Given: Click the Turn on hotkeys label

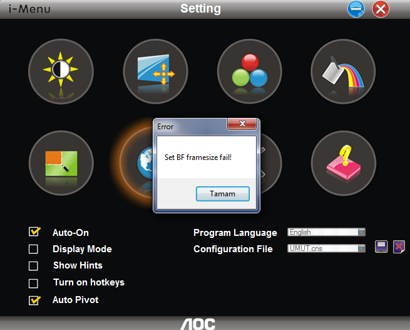Looking at the screenshot, I should coord(89,282).
